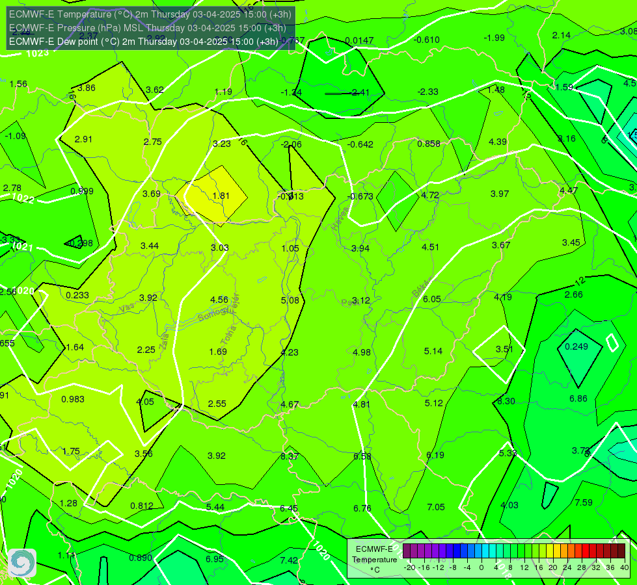Click the 1023 isobar label

[37, 53]
